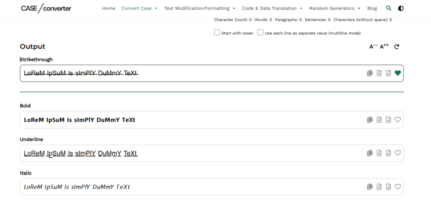This screenshot has height=208, width=431.
Task: Open the Case Converter logo homepage
Action: [46, 8]
